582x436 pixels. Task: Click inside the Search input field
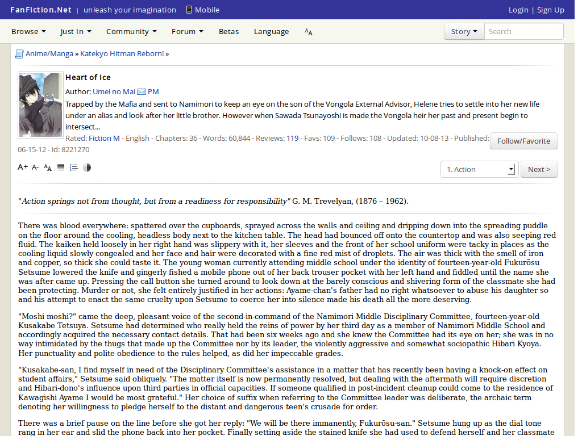pos(523,31)
